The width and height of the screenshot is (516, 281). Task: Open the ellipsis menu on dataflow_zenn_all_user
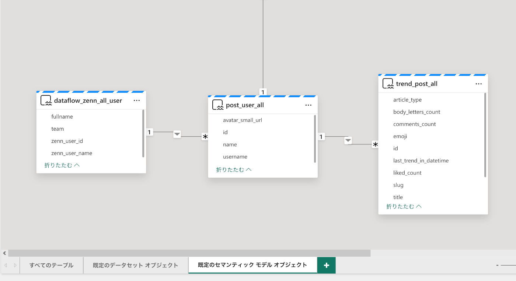pos(137,100)
